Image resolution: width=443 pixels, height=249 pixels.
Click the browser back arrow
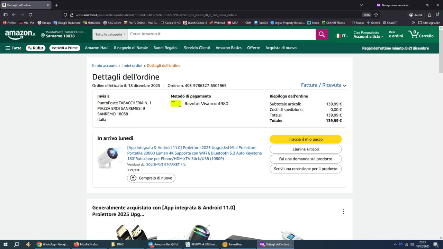coord(14,15)
